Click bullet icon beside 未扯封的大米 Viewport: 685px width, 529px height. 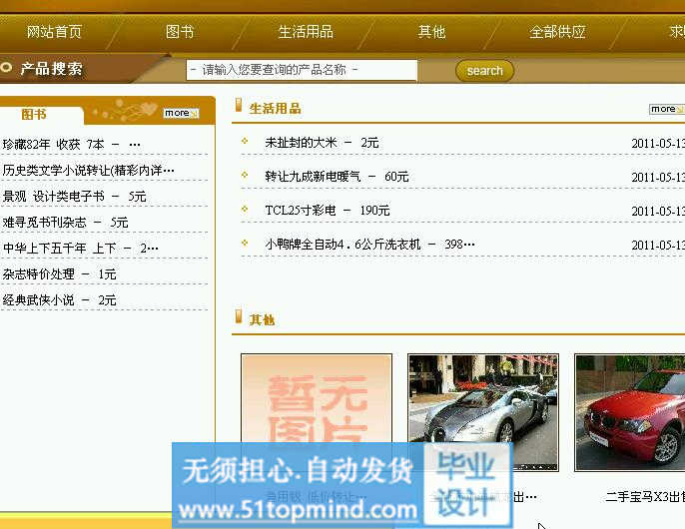pos(245,141)
